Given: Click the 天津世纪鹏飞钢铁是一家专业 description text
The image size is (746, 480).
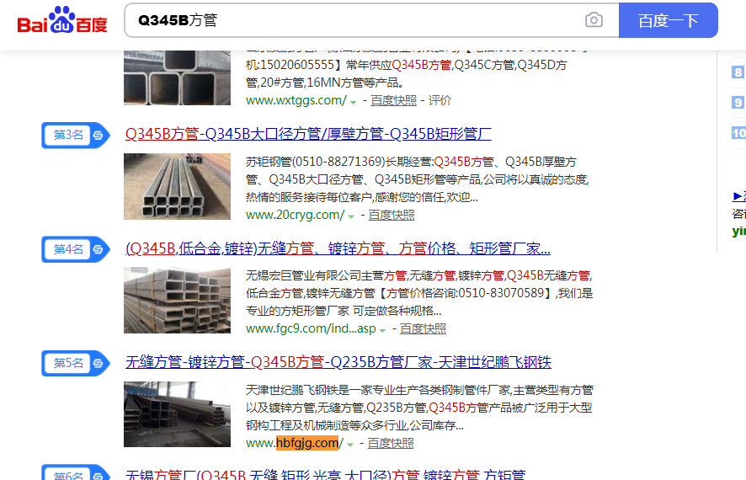Looking at the screenshot, I should tap(419, 408).
